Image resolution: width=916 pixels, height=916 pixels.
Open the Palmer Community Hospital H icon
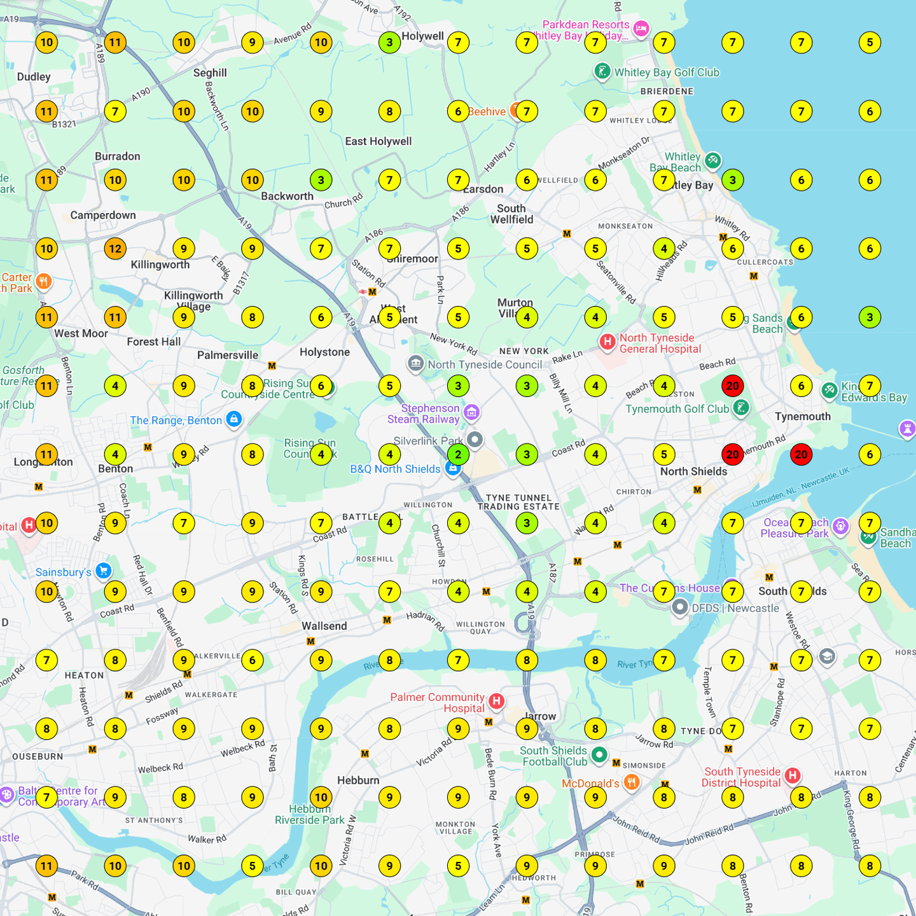tap(497, 701)
